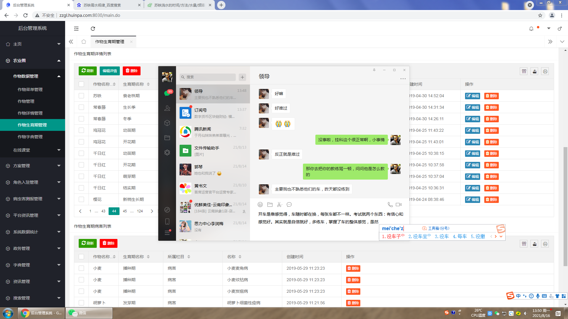This screenshot has height=319, width=568.
Task: Start a voice call with 领导
Action: click(x=390, y=204)
